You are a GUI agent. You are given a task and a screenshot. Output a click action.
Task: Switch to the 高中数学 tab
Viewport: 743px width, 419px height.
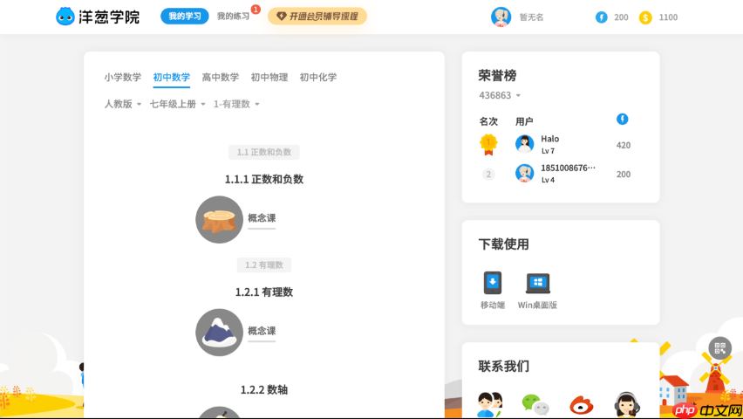pyautogui.click(x=221, y=77)
